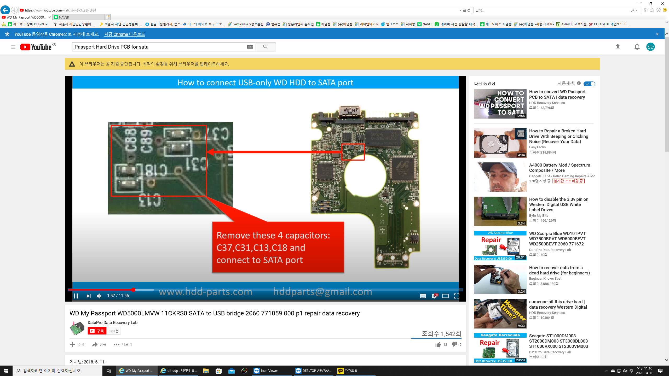Go forward in browser
The width and height of the screenshot is (669, 376).
point(14,10)
